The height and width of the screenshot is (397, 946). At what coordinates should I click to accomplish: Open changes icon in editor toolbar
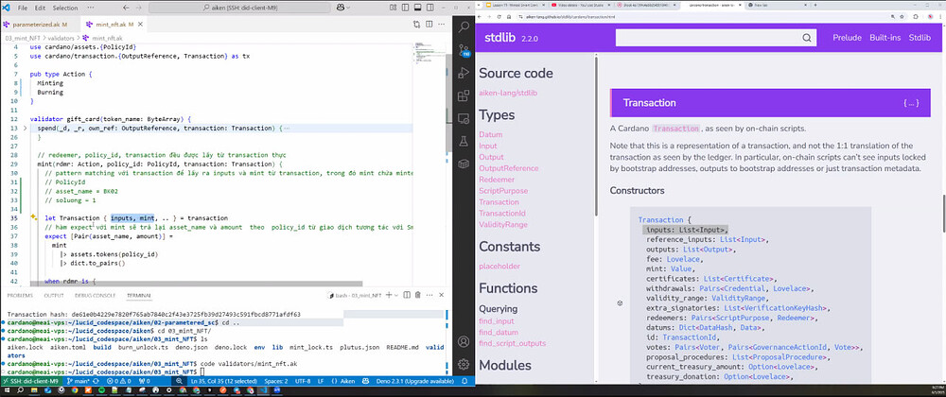point(415,25)
